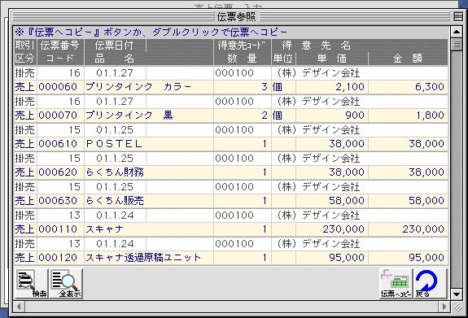Image resolution: width=468 pixels, height=318 pixels.
Task: Click the 数量 column header
Action: 242,59
